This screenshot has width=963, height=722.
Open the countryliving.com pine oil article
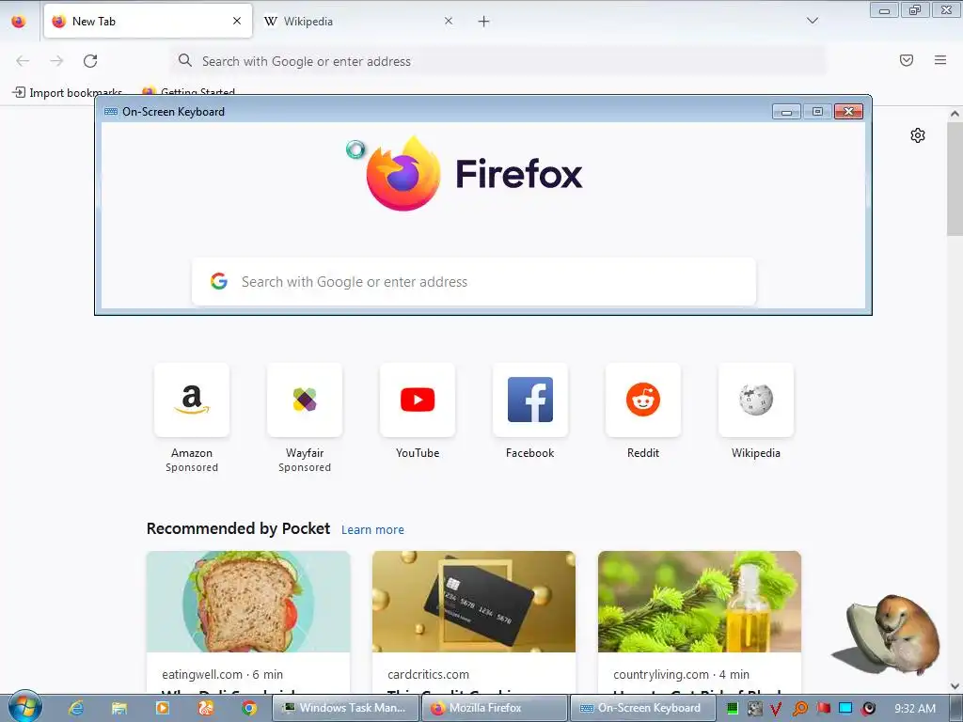coord(700,622)
